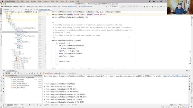The image size is (193, 108).
Task: Jump to next failed test arrow
Action: click(x=27, y=73)
